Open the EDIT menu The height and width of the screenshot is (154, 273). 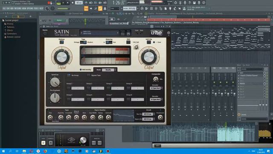click(x=8, y=9)
